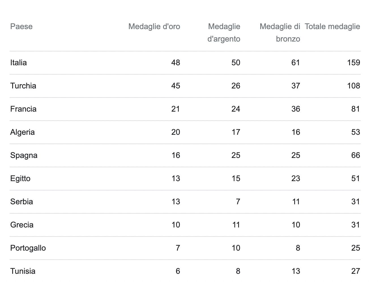Click Italia's total of 159 medals
The image size is (380, 282).
coord(354,63)
